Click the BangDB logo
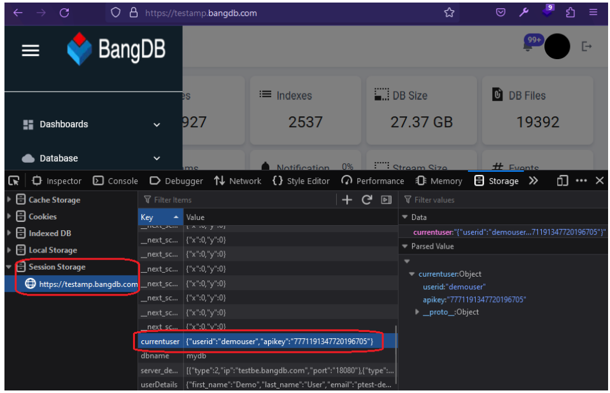Viewport: 610px width, 393px height. click(117, 50)
